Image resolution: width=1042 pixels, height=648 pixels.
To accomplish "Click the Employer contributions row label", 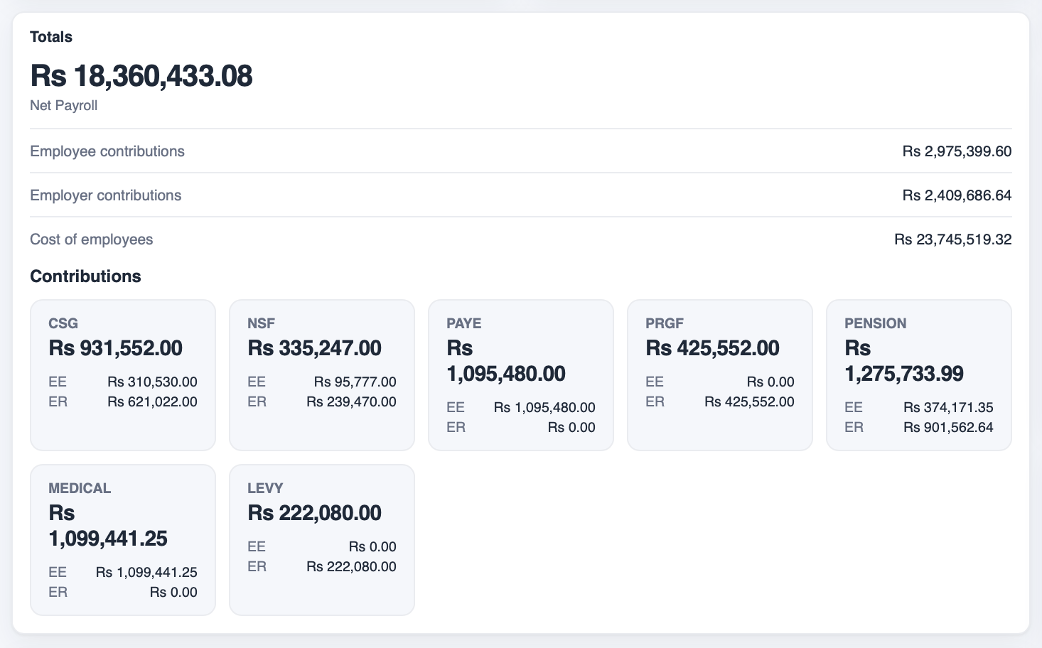I will [x=106, y=195].
